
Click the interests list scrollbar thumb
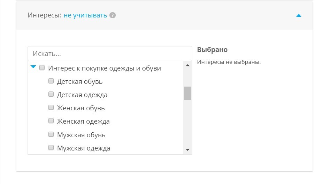(x=187, y=93)
